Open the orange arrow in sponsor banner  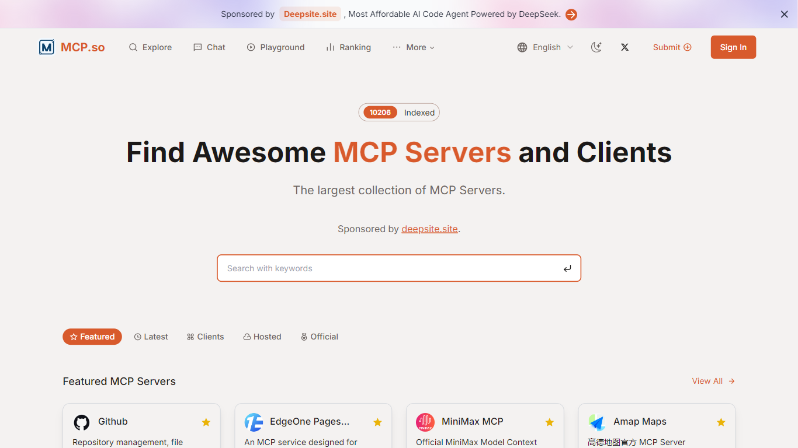(x=571, y=15)
